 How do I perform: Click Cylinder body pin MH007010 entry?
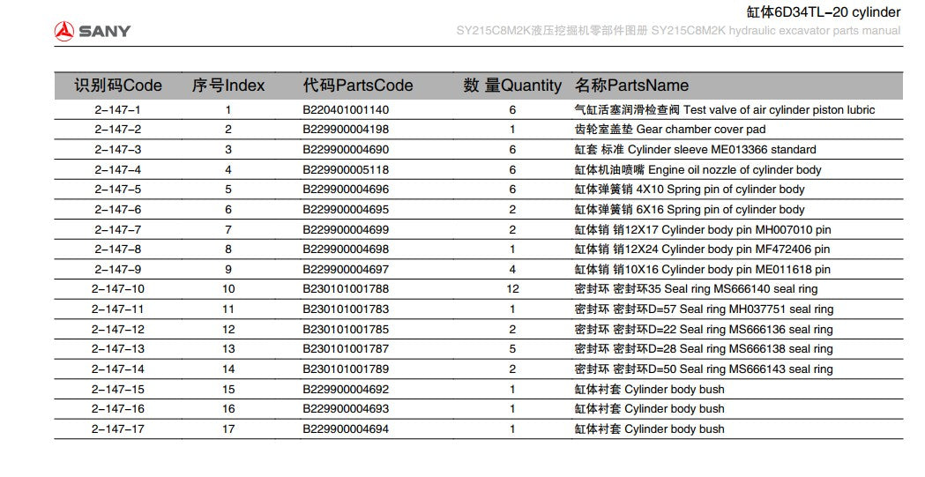click(703, 229)
